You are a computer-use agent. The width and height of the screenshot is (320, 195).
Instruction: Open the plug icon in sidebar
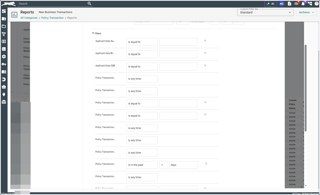(4, 94)
